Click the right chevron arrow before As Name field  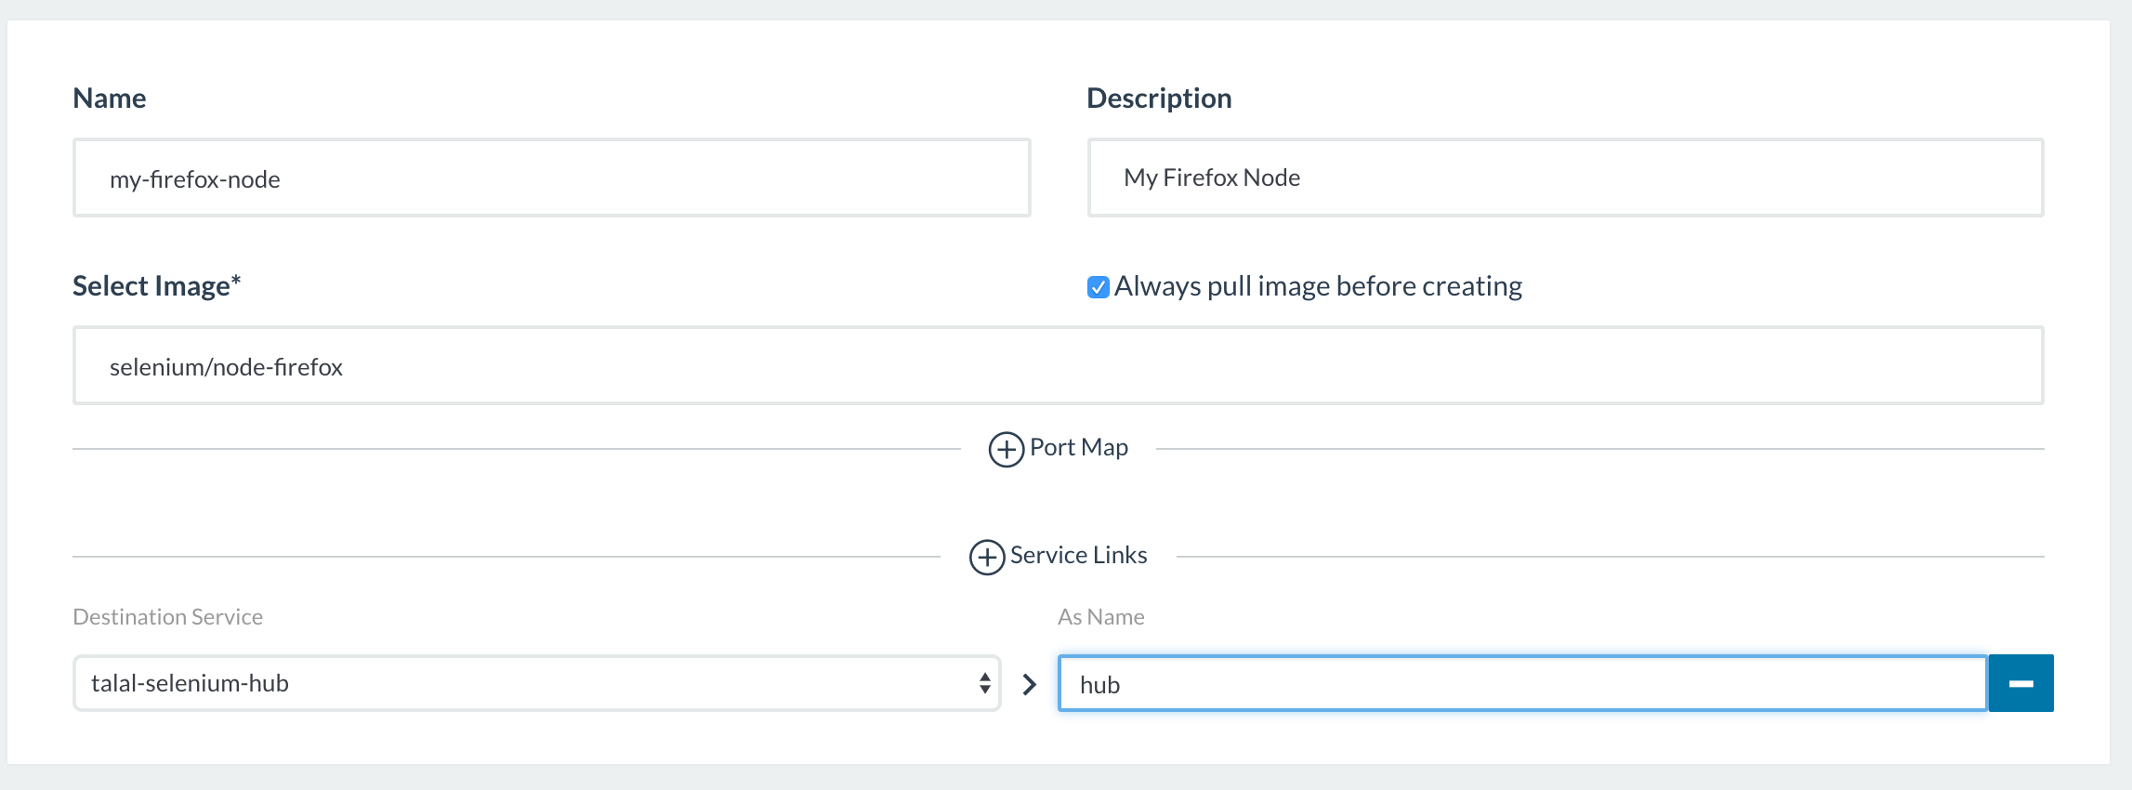tap(1029, 685)
